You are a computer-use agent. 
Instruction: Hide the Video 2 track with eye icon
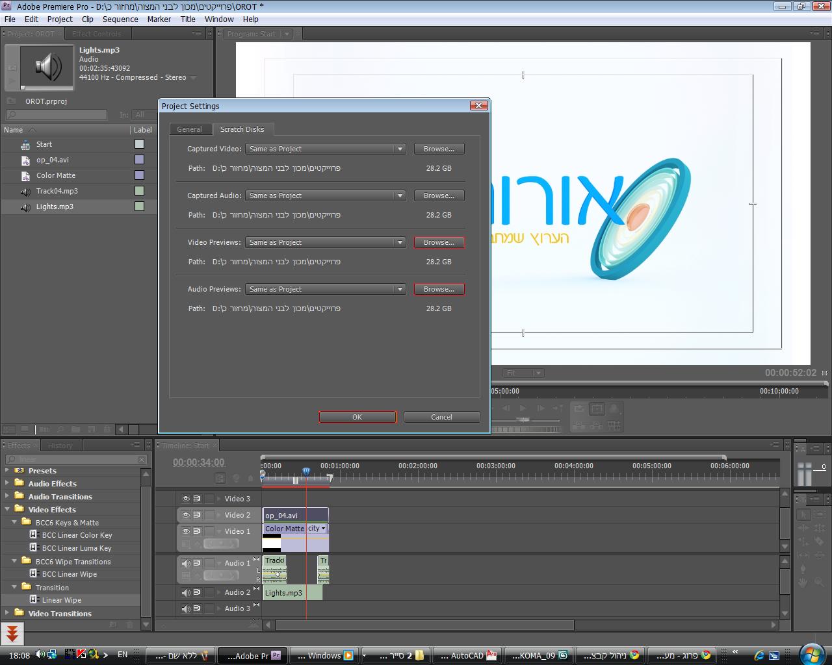click(186, 515)
